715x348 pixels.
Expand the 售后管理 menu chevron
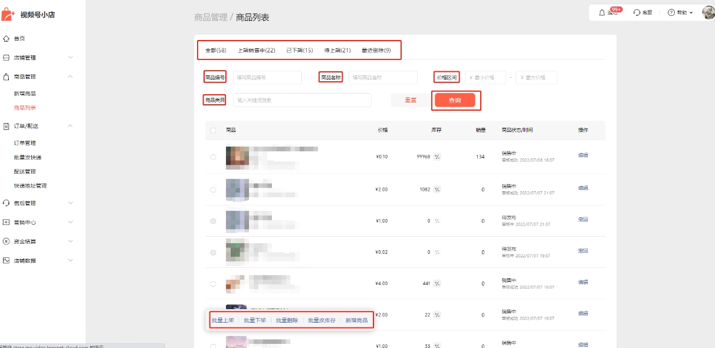point(70,203)
